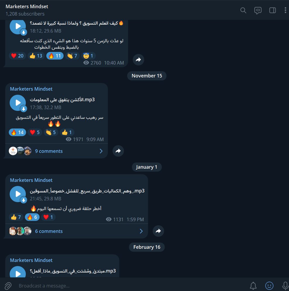Toggle the right sidebar panel icon

[273, 10]
